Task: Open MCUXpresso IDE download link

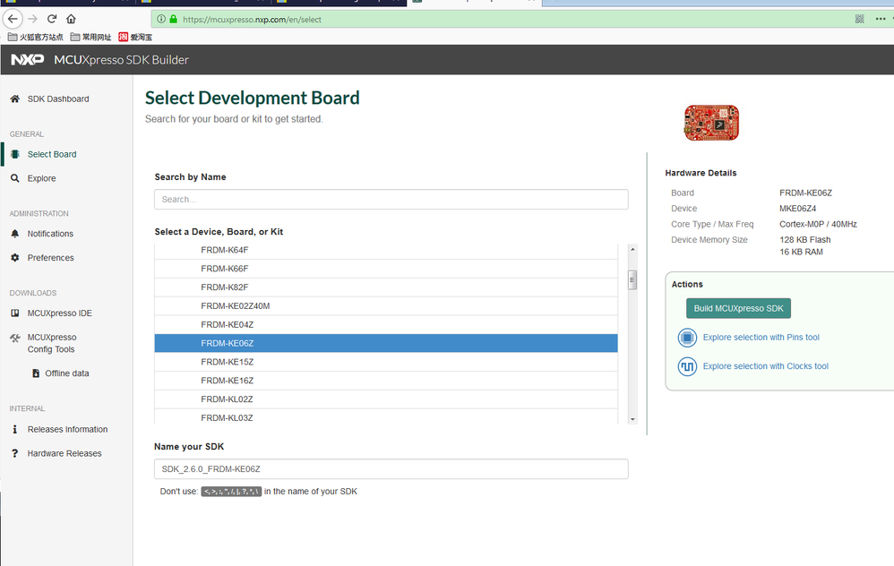Action: [59, 313]
